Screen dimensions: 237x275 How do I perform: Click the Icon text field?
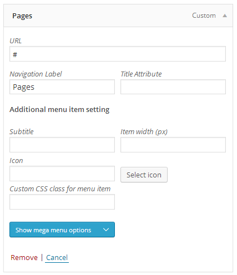(x=62, y=174)
